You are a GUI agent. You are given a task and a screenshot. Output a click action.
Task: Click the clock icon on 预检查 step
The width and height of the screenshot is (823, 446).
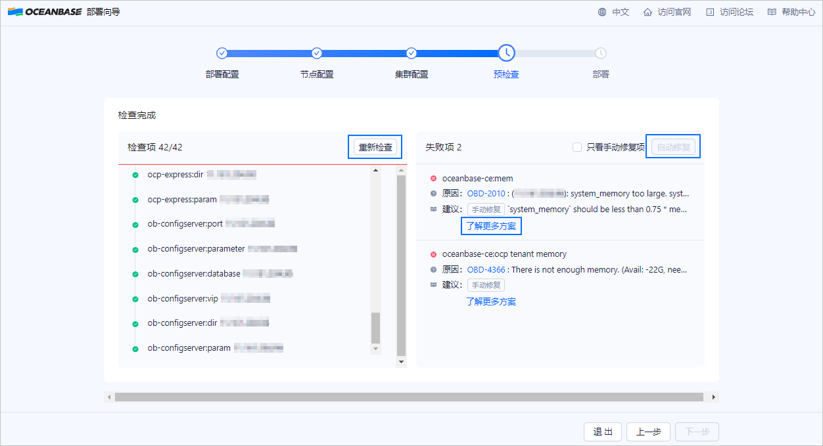pyautogui.click(x=506, y=53)
